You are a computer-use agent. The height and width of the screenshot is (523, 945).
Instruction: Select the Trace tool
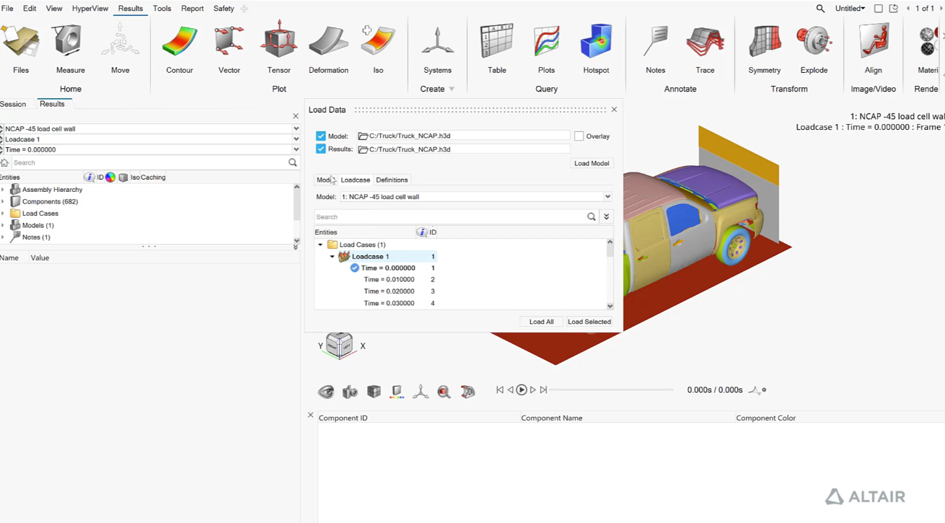click(x=705, y=49)
